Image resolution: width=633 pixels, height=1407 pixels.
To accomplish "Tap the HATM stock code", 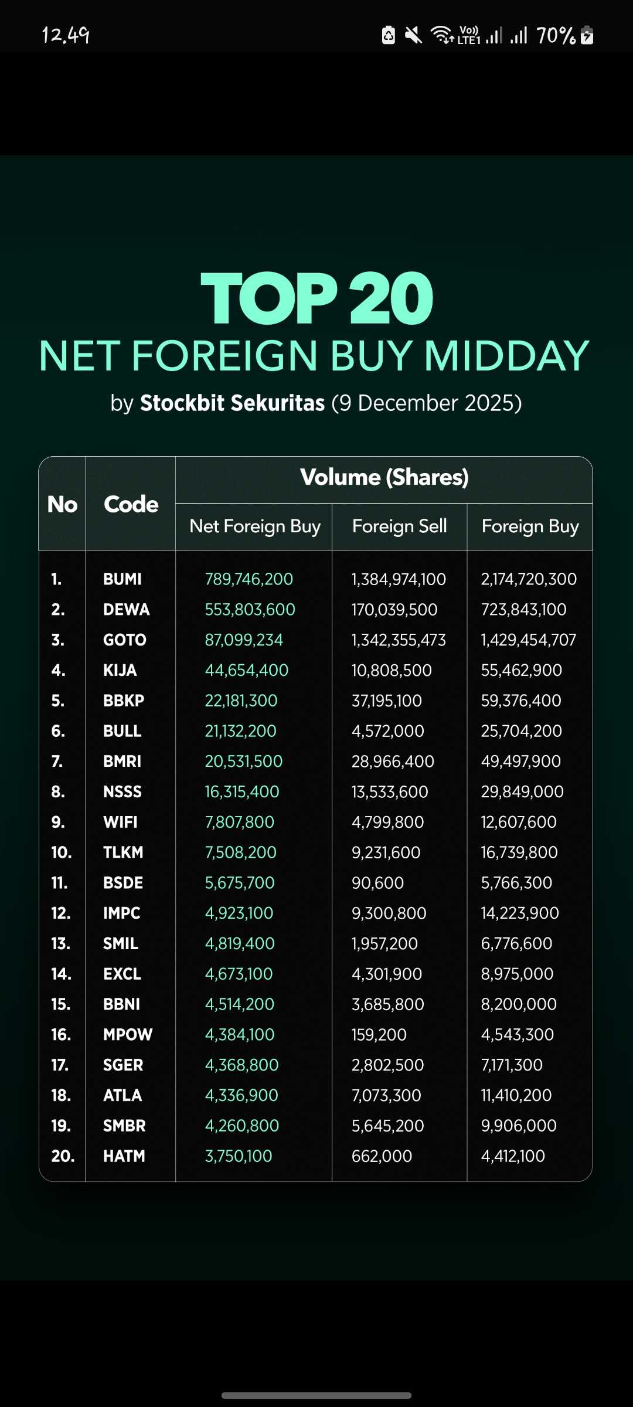I will [x=124, y=1156].
